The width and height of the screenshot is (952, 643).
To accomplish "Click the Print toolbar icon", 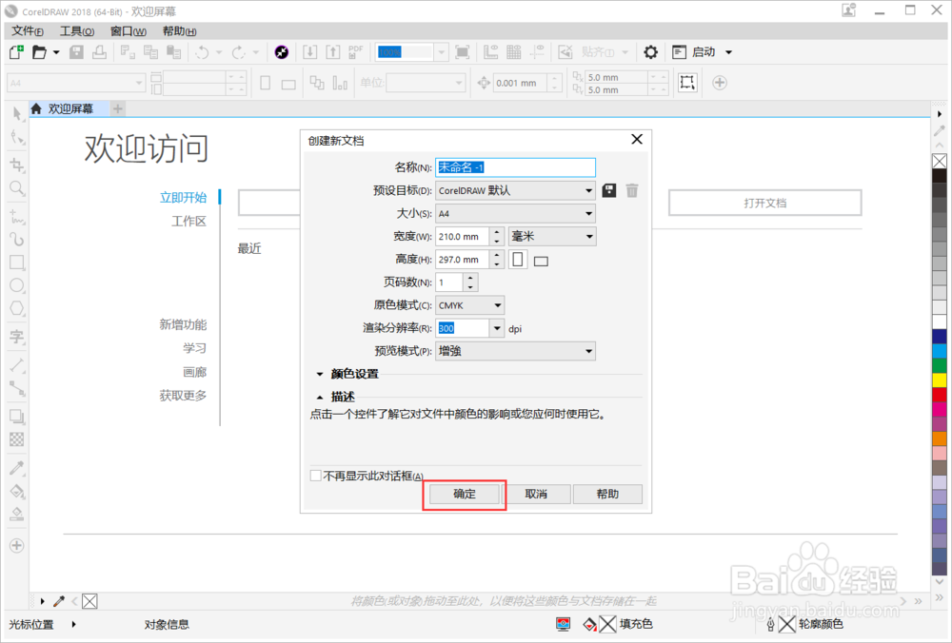I will (99, 52).
